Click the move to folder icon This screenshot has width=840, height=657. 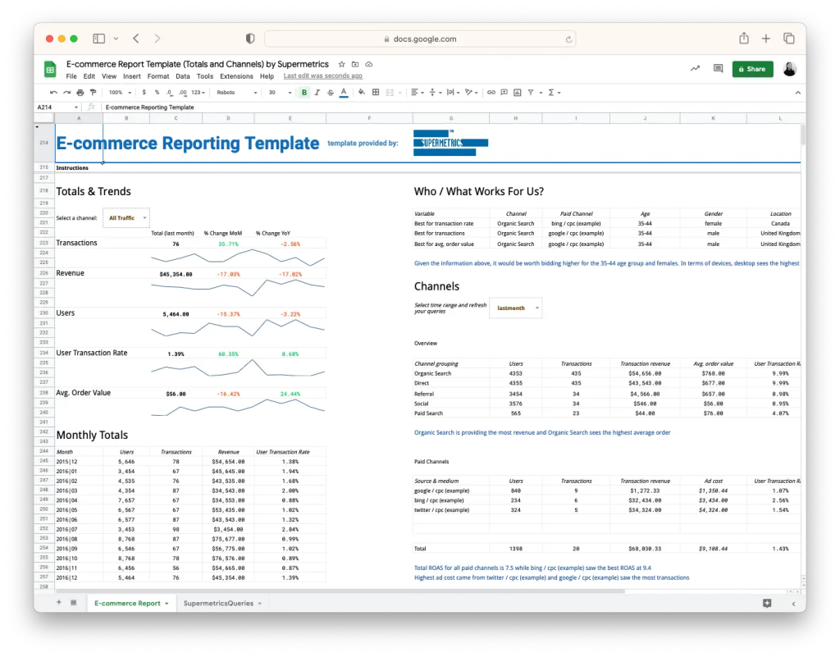coord(355,64)
